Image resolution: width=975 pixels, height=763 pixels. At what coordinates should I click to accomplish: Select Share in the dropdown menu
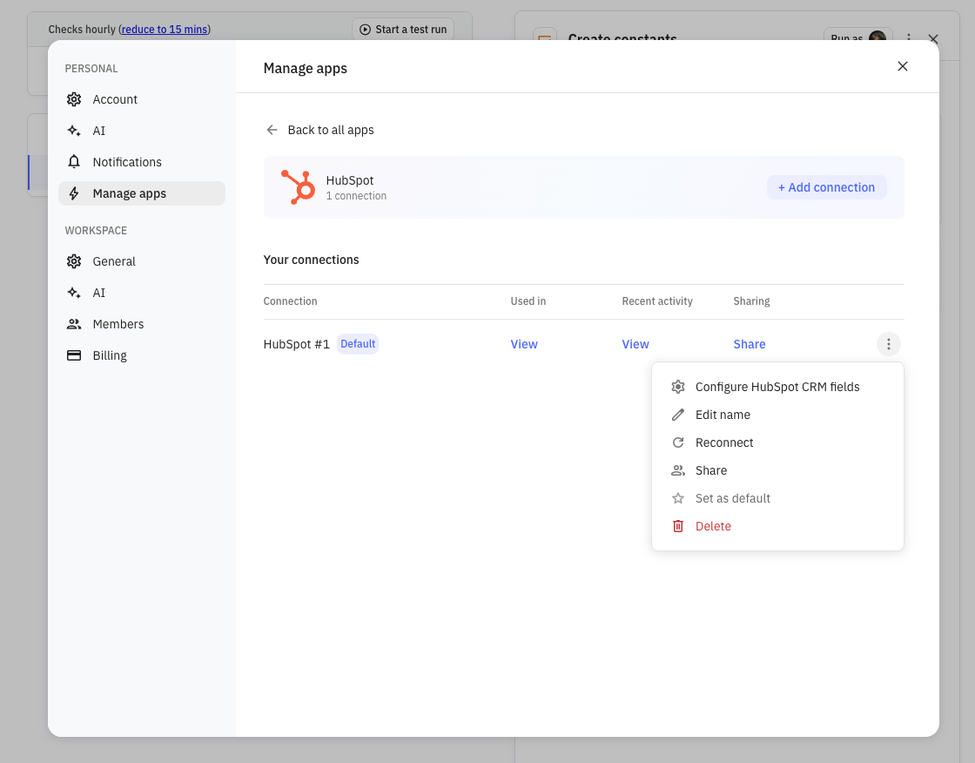[710, 470]
